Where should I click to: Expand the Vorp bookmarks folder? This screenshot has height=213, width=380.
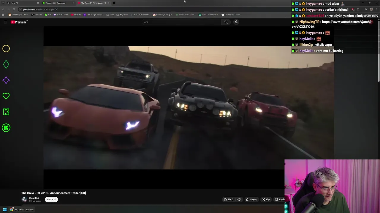pos(110,14)
